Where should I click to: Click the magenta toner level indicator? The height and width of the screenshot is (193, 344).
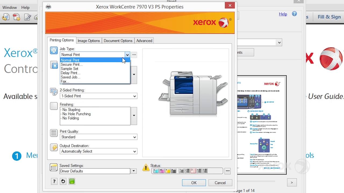click(x=162, y=171)
